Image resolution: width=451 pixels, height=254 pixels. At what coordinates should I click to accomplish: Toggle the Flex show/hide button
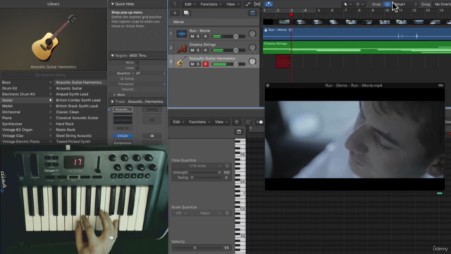pos(257,4)
